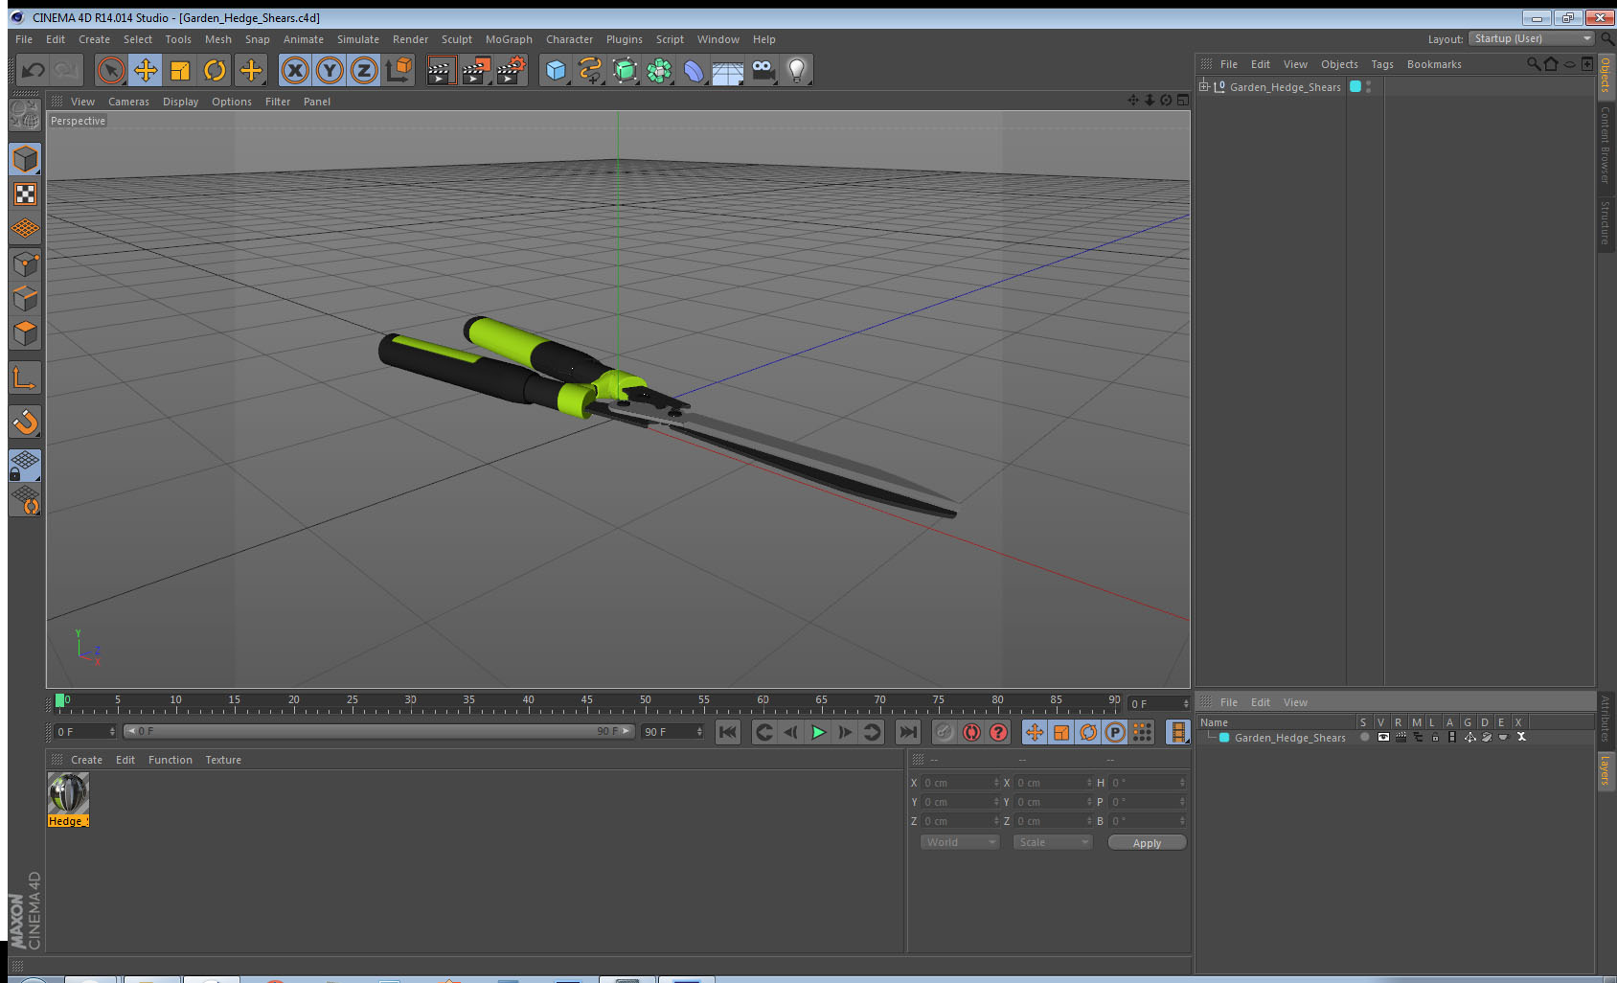The image size is (1617, 983).
Task: Click frame 45 on timeline ruler
Action: click(x=586, y=700)
